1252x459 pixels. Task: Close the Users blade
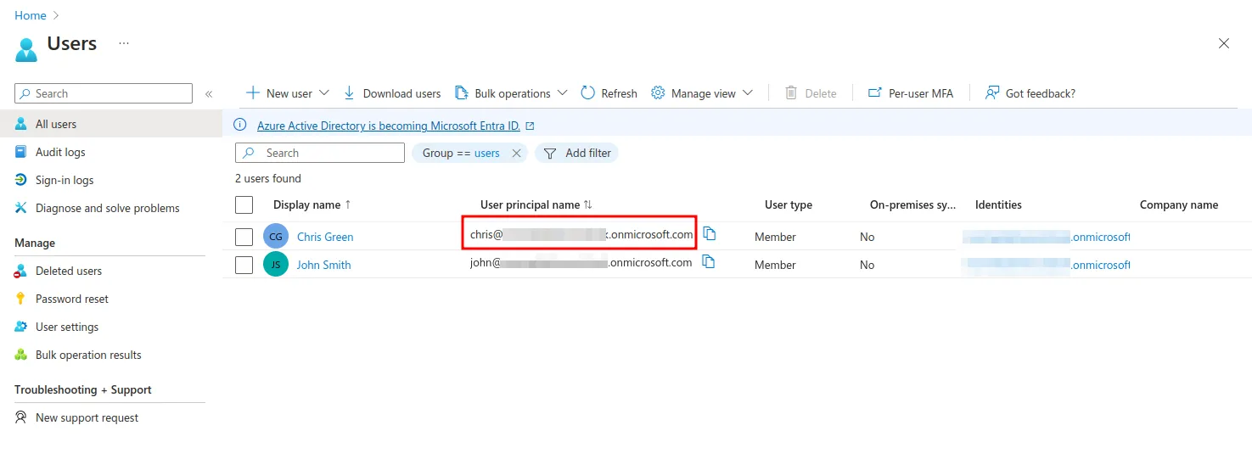pos(1224,43)
